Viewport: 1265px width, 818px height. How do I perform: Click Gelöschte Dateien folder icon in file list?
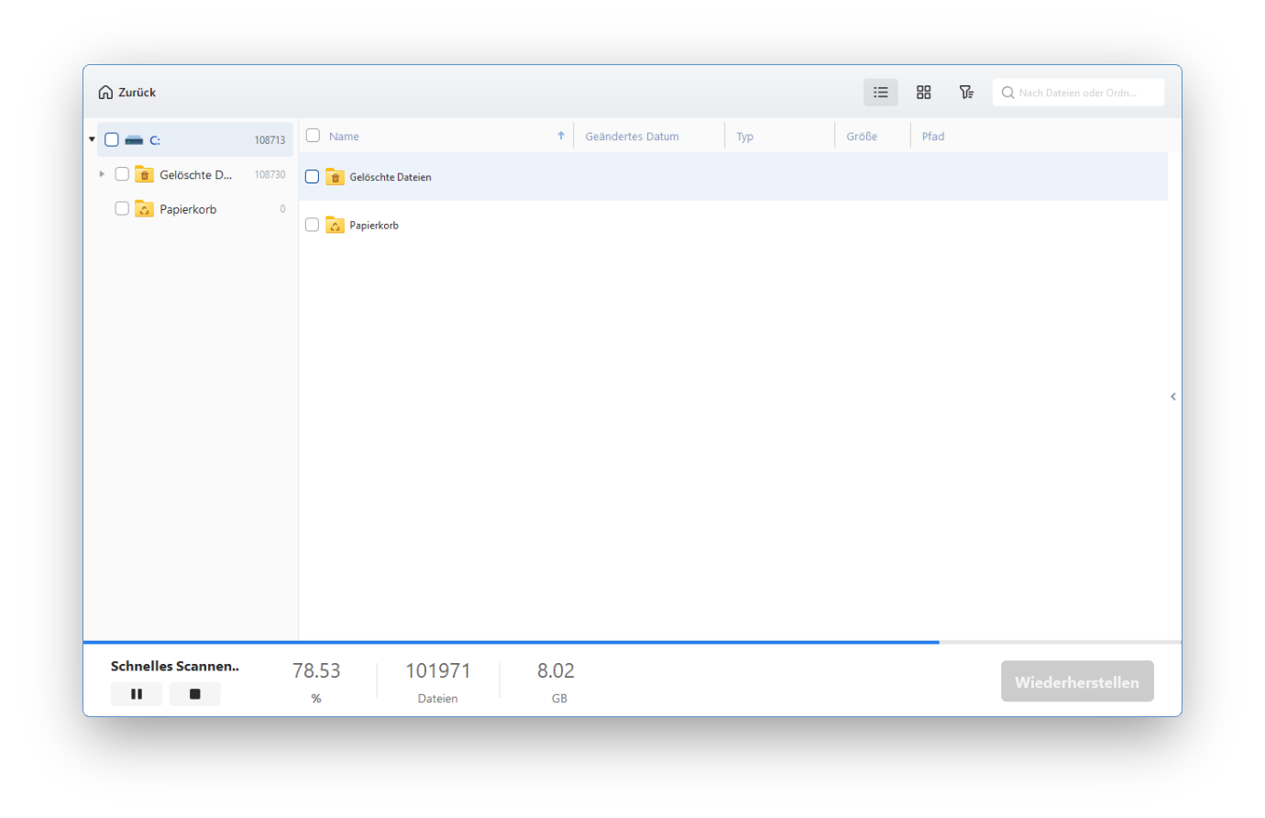point(335,177)
